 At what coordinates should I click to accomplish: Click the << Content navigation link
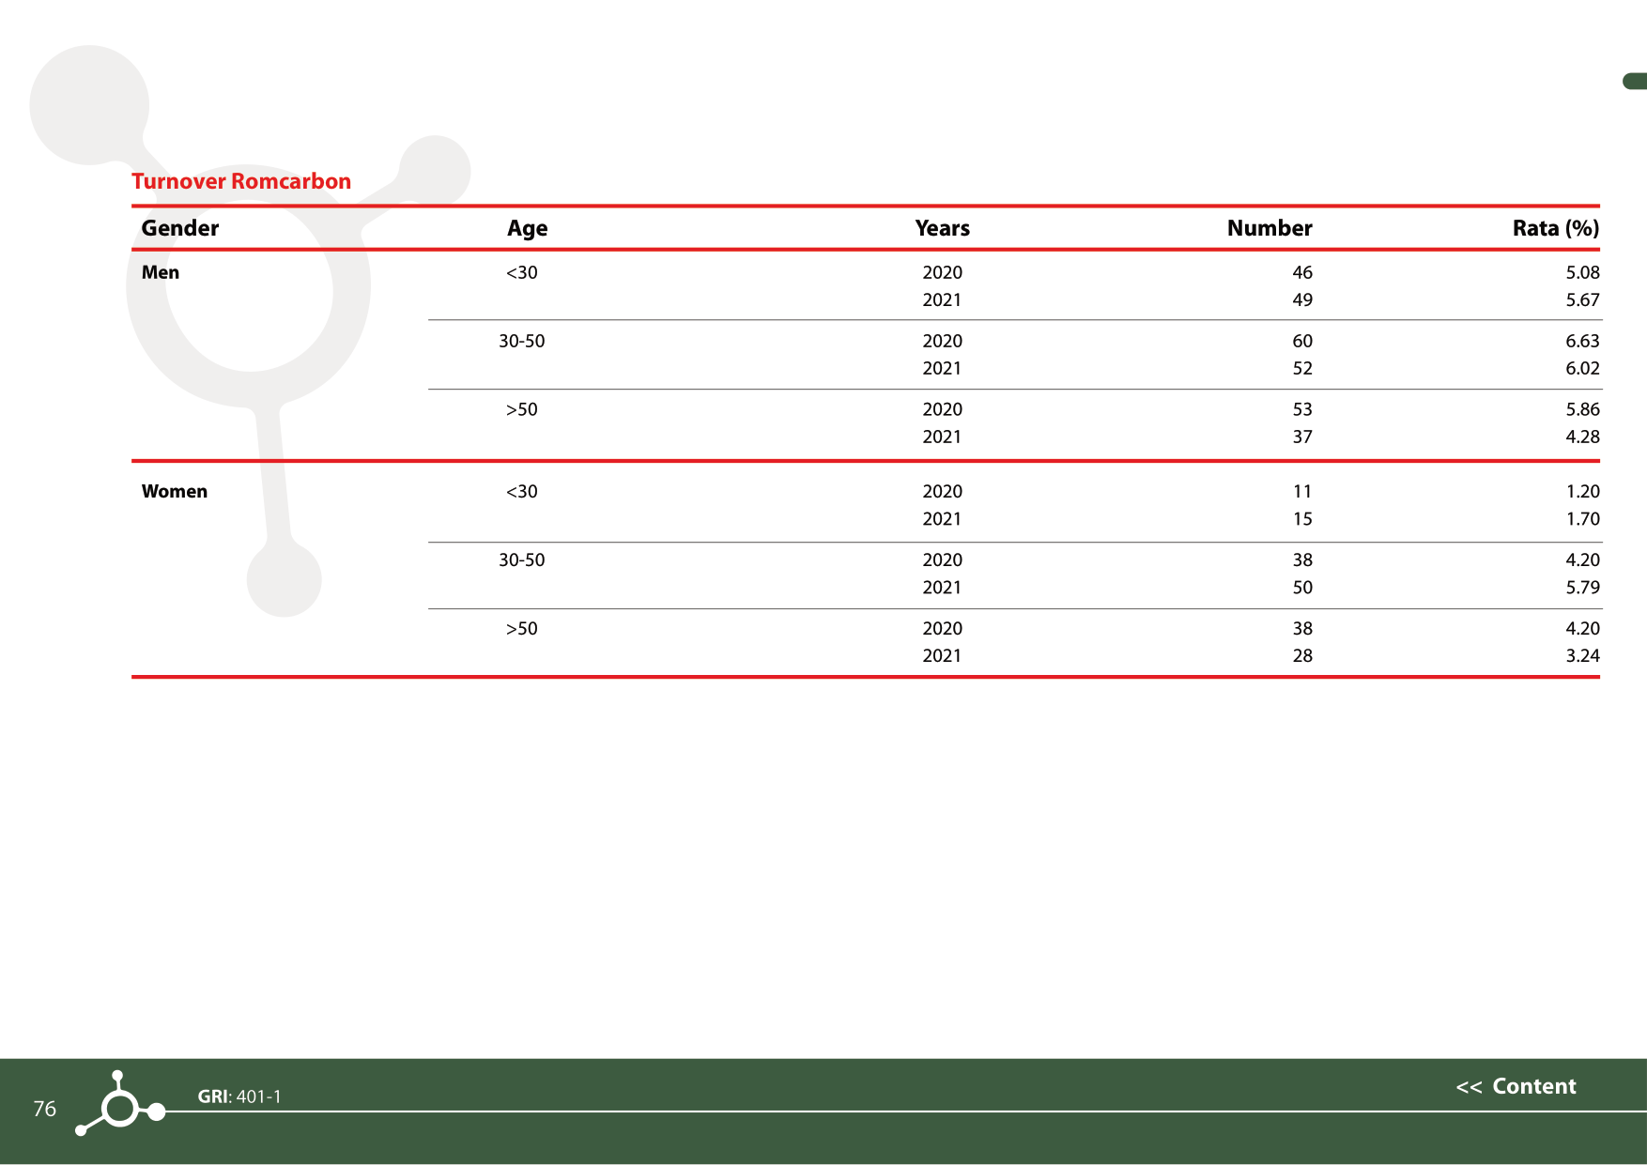pos(1516,1087)
